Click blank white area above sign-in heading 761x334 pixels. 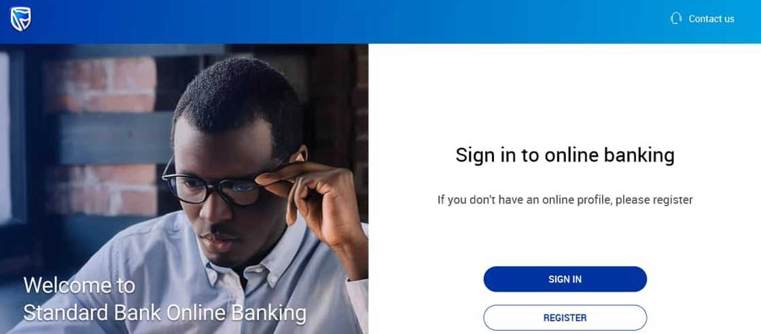(x=565, y=92)
